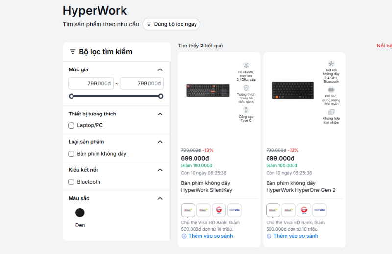The height and width of the screenshot is (254, 392).
Task: Select the VISA promo icon on SilentKey card
Action: [235, 210]
